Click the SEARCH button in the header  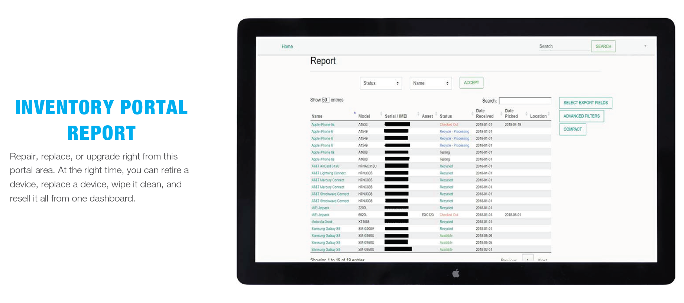tap(603, 46)
